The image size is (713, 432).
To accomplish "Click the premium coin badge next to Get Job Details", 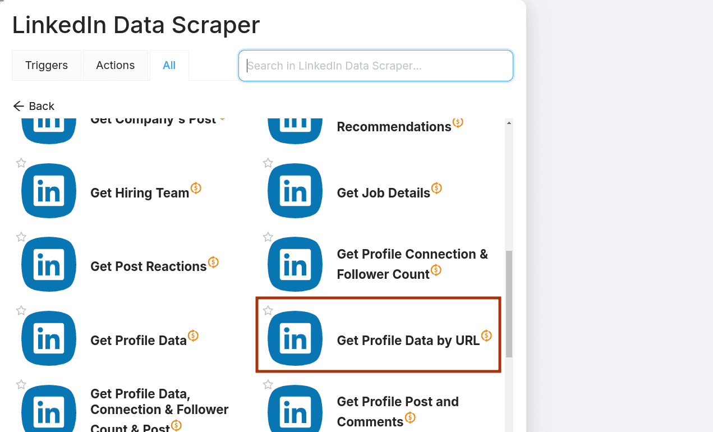I will coord(436,189).
